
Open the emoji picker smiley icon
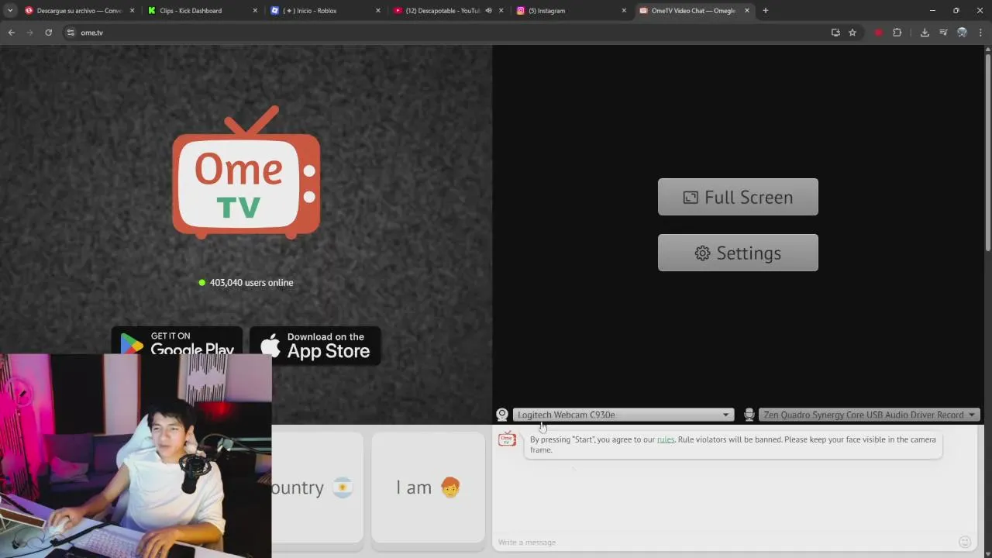point(965,542)
